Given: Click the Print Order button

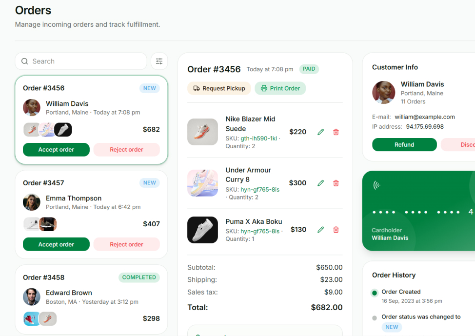Looking at the screenshot, I should point(280,88).
